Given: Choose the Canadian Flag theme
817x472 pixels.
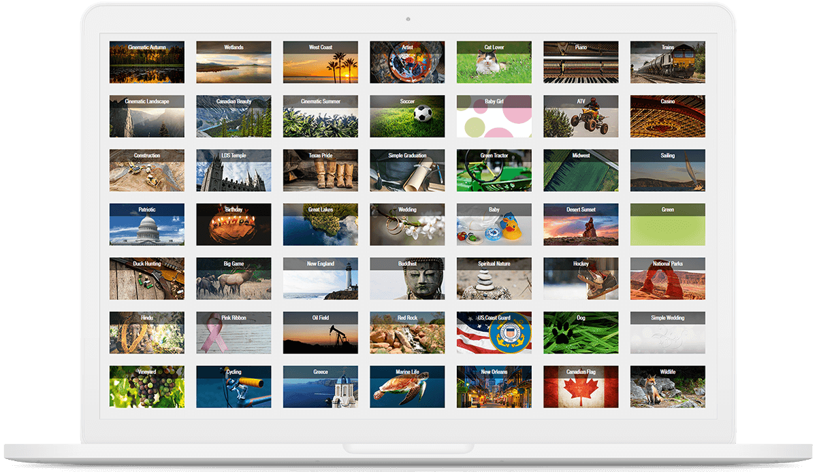Looking at the screenshot, I should pyautogui.click(x=581, y=386).
